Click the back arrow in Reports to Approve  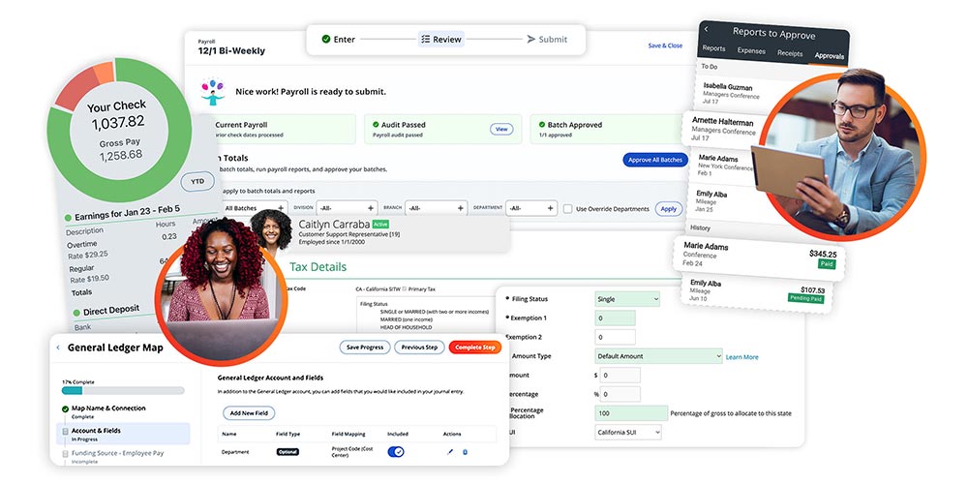point(706,31)
